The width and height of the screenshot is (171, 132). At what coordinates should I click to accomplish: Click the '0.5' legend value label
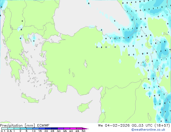pos(9,131)
